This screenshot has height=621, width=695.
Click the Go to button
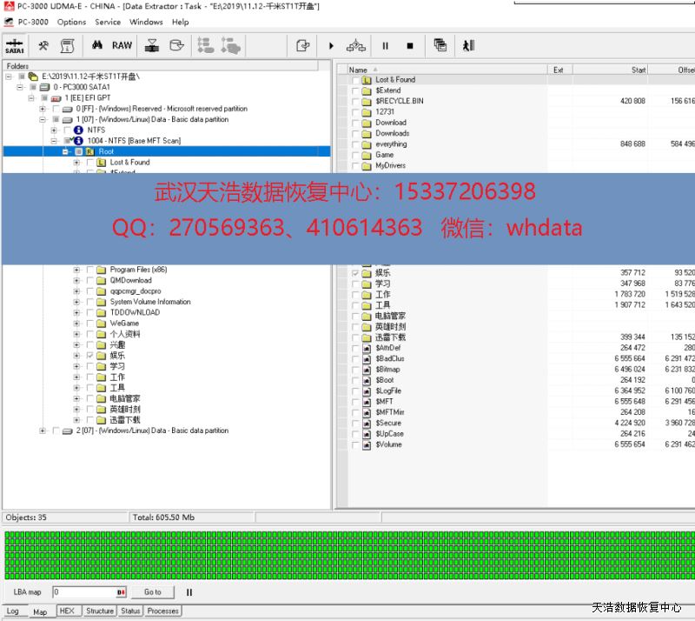[x=153, y=592]
